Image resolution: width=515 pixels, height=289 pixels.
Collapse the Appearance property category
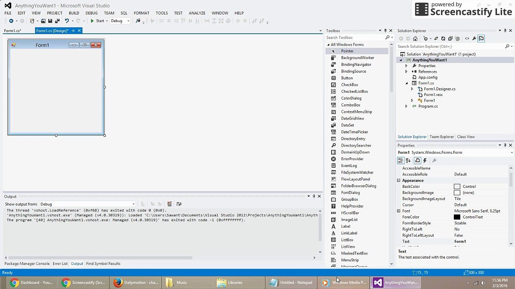point(399,181)
